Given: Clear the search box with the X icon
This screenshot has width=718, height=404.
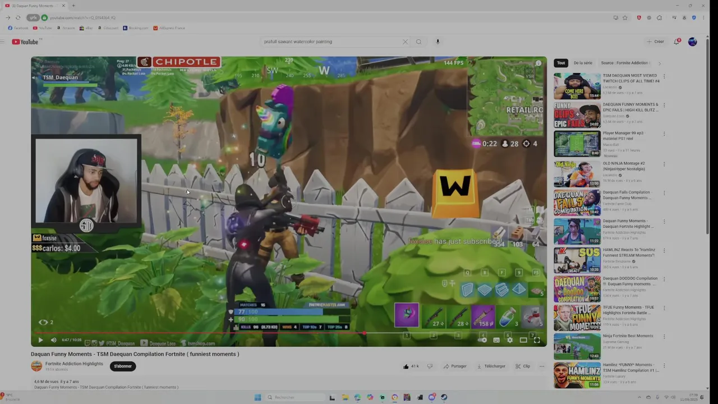Looking at the screenshot, I should [x=405, y=42].
